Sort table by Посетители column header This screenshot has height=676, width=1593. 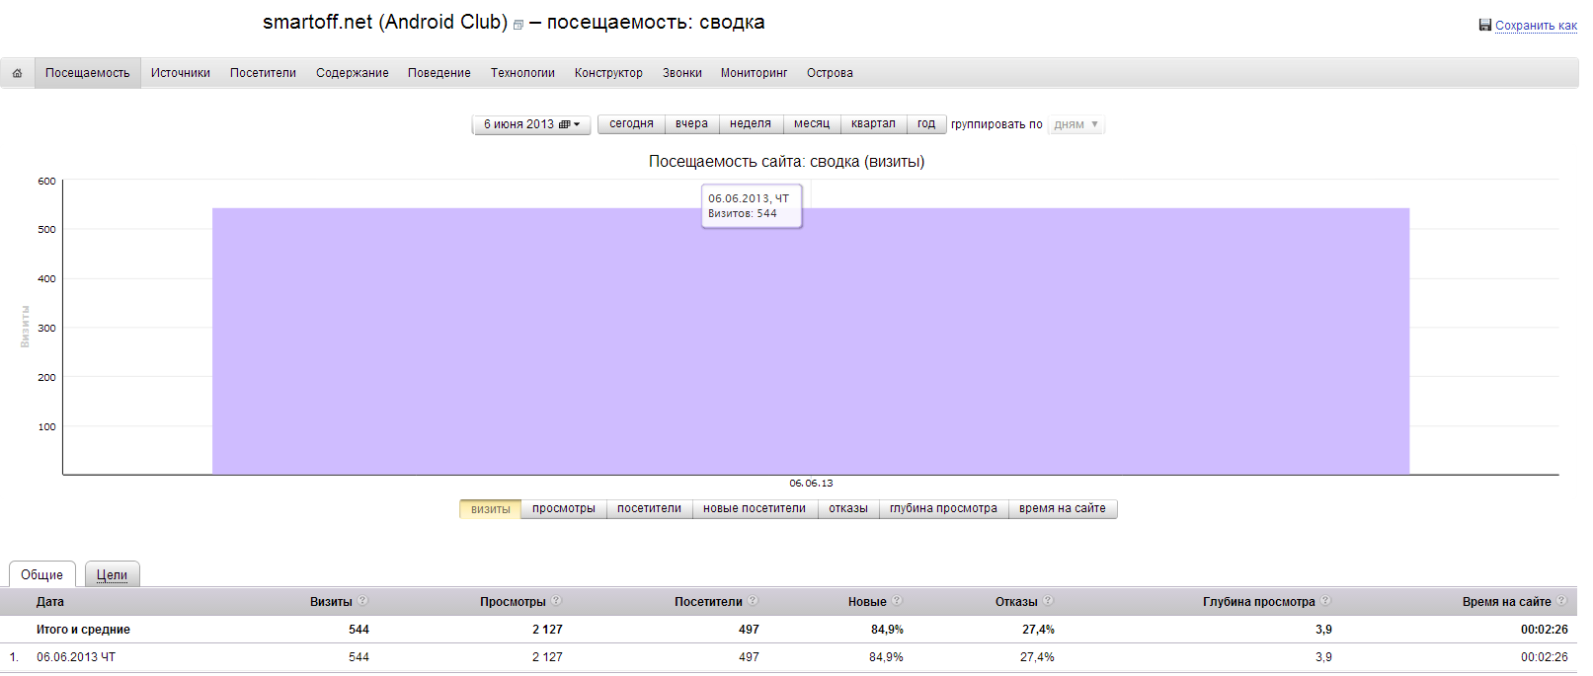tap(708, 602)
